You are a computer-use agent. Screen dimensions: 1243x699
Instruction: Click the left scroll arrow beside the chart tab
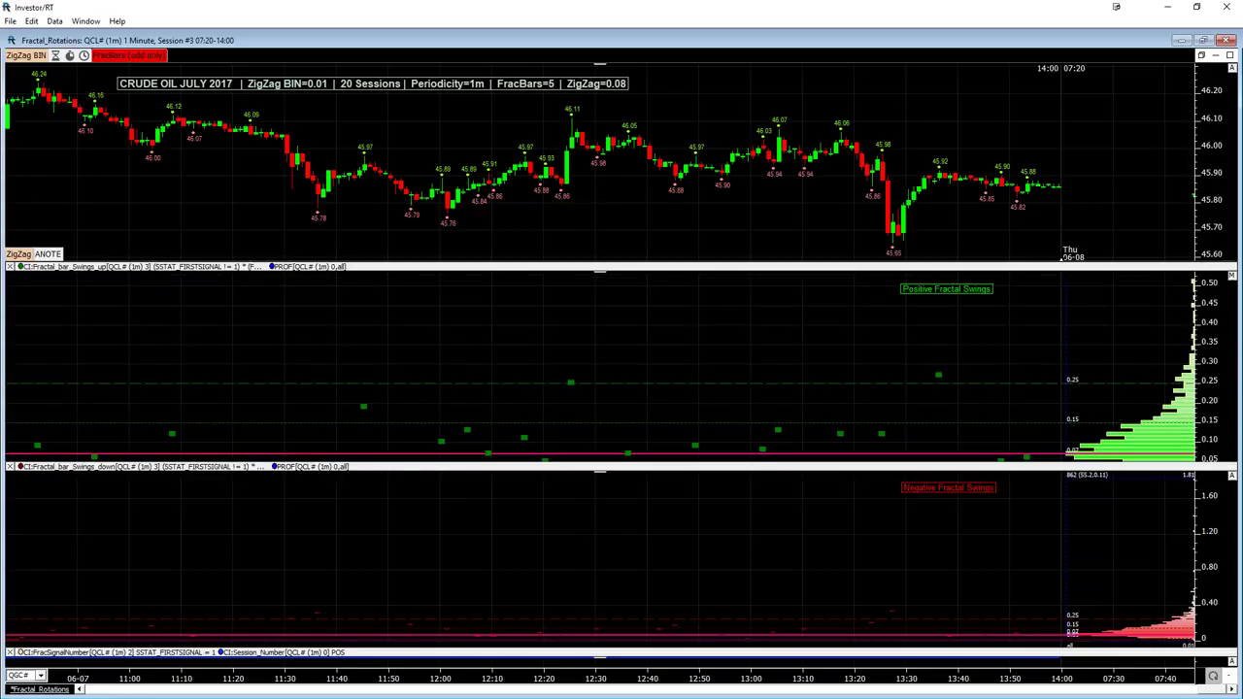[80, 689]
